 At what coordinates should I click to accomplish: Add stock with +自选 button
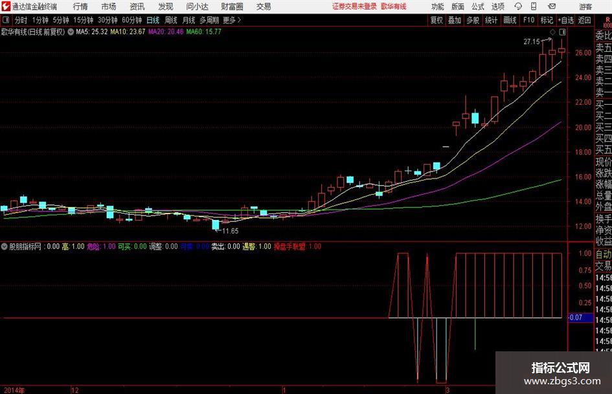pyautogui.click(x=565, y=20)
